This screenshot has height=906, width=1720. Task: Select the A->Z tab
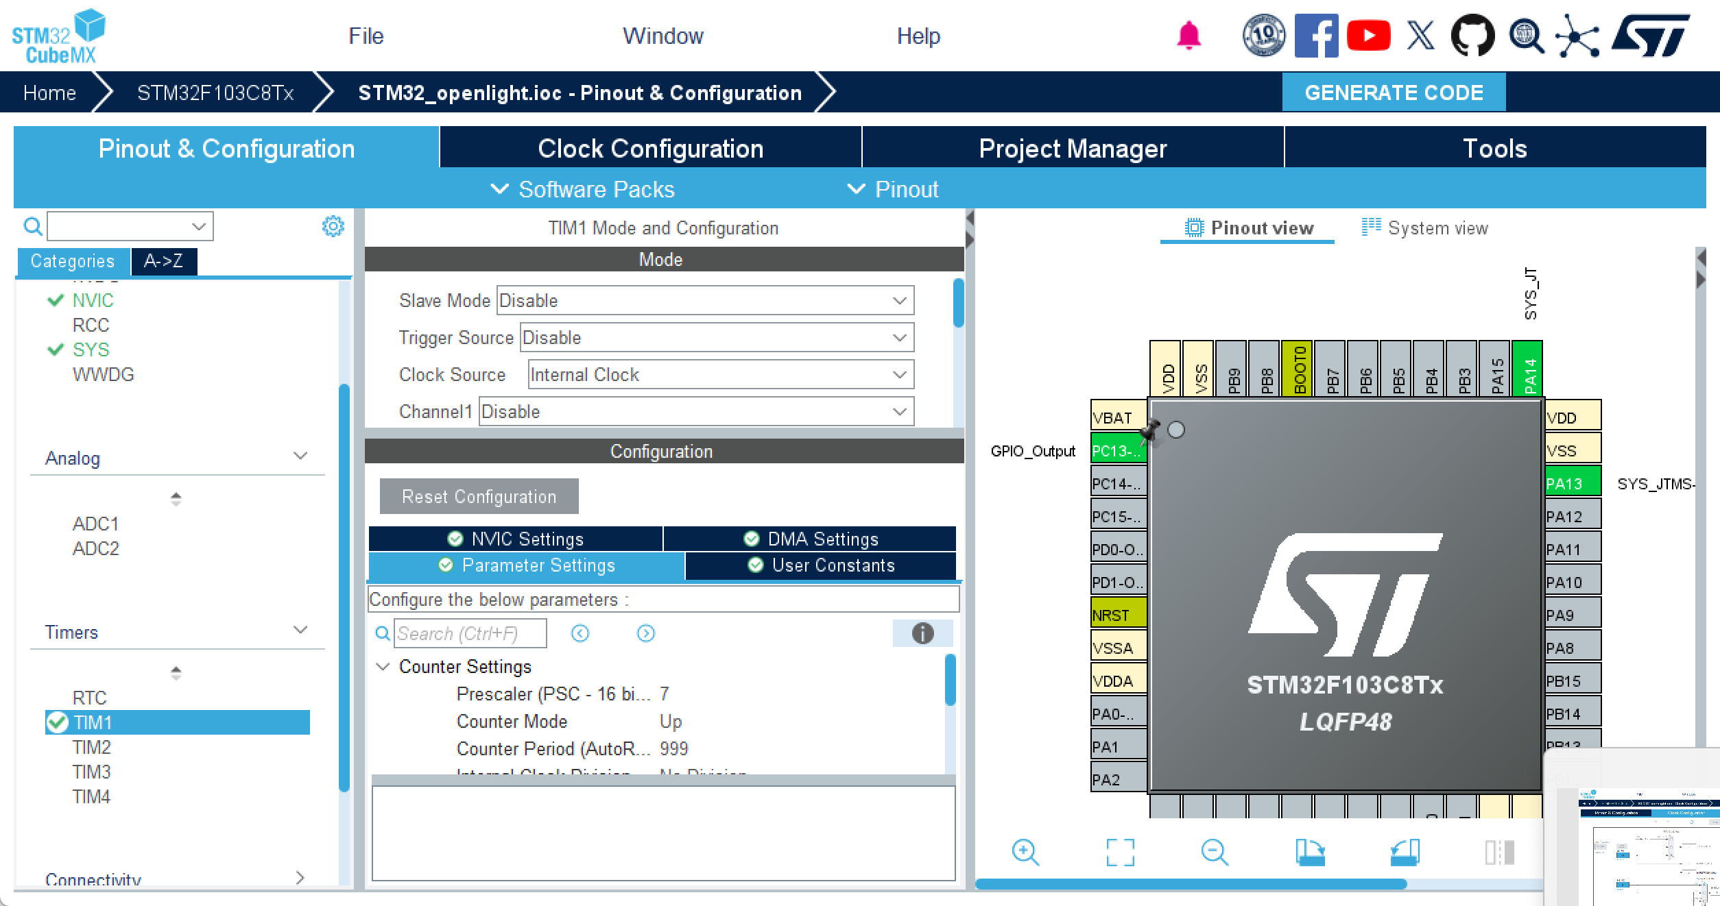pos(164,261)
